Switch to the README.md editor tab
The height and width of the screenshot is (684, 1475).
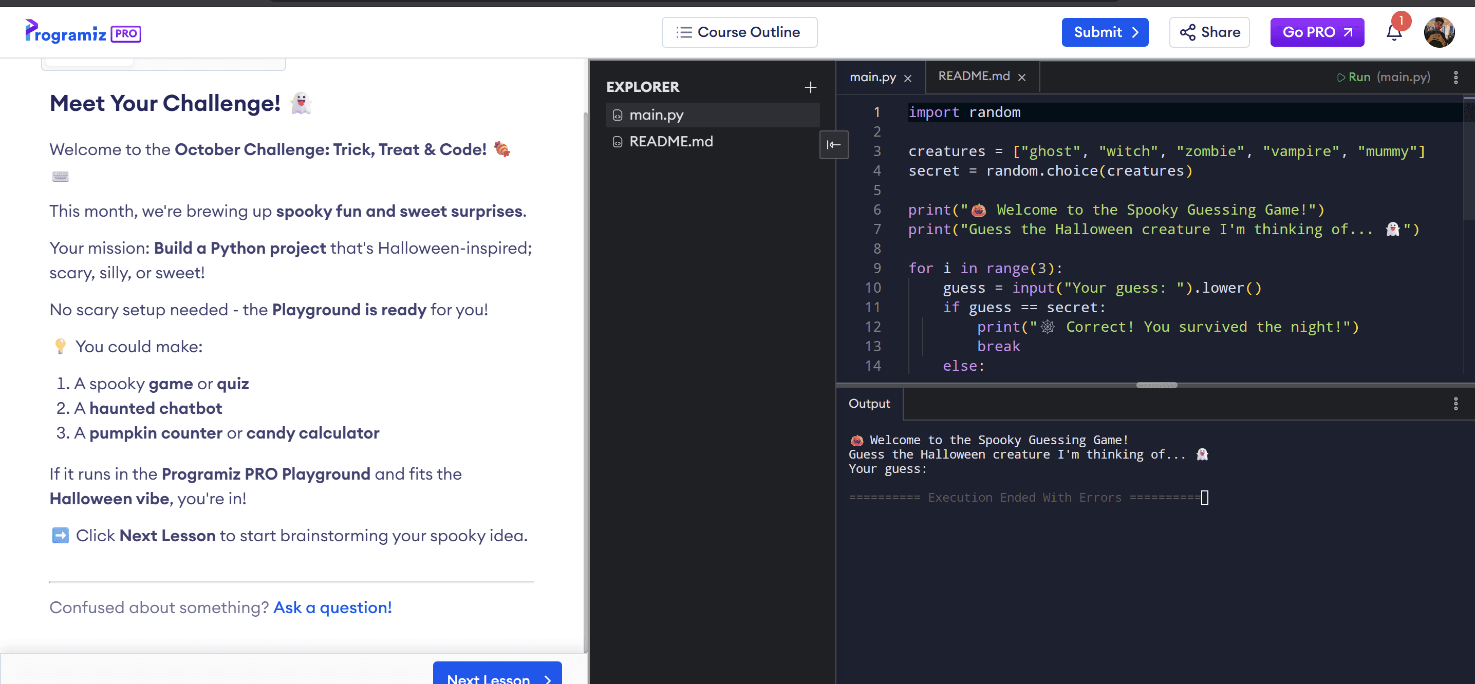coord(974,77)
